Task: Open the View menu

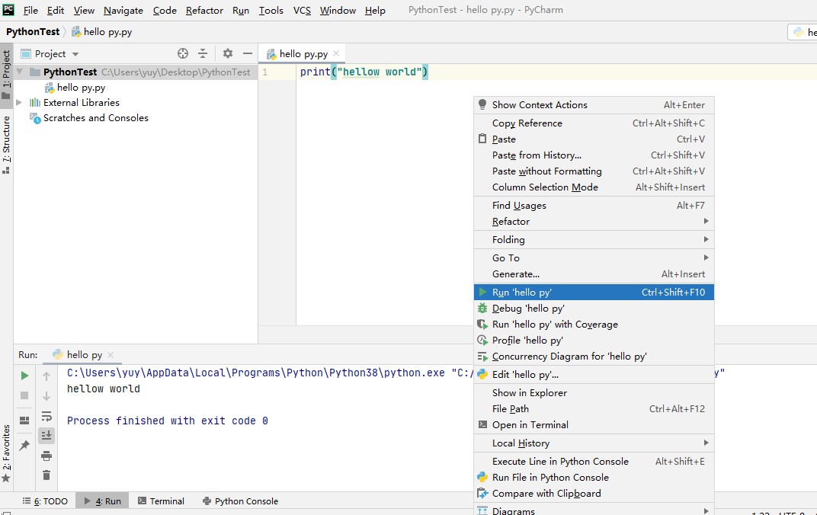Action: 84,11
